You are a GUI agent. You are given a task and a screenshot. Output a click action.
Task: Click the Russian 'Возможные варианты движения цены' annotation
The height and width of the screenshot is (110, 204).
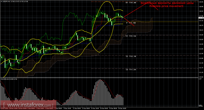(167, 3)
